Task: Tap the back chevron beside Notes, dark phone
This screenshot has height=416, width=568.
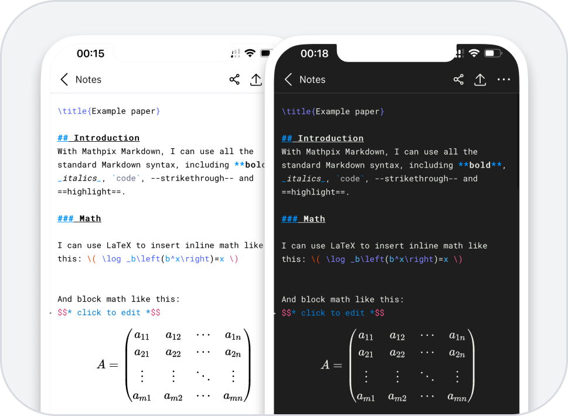Action: click(x=288, y=79)
